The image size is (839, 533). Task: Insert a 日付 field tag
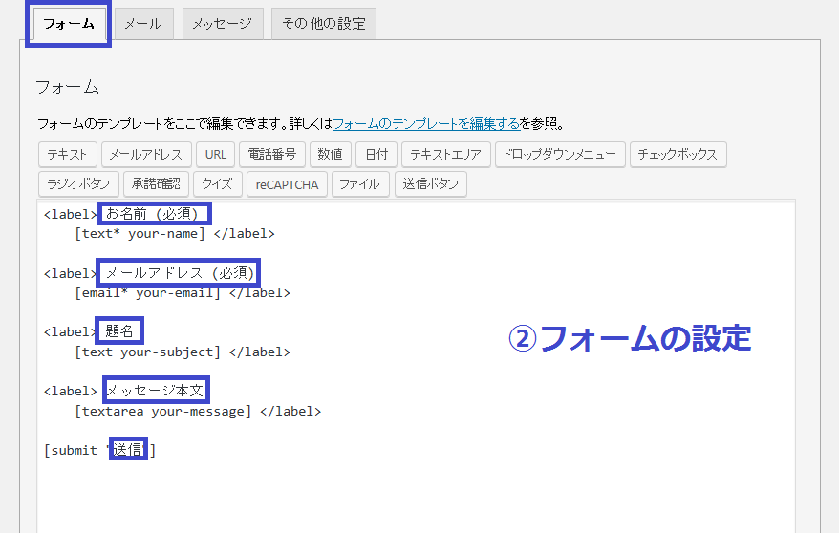point(376,154)
